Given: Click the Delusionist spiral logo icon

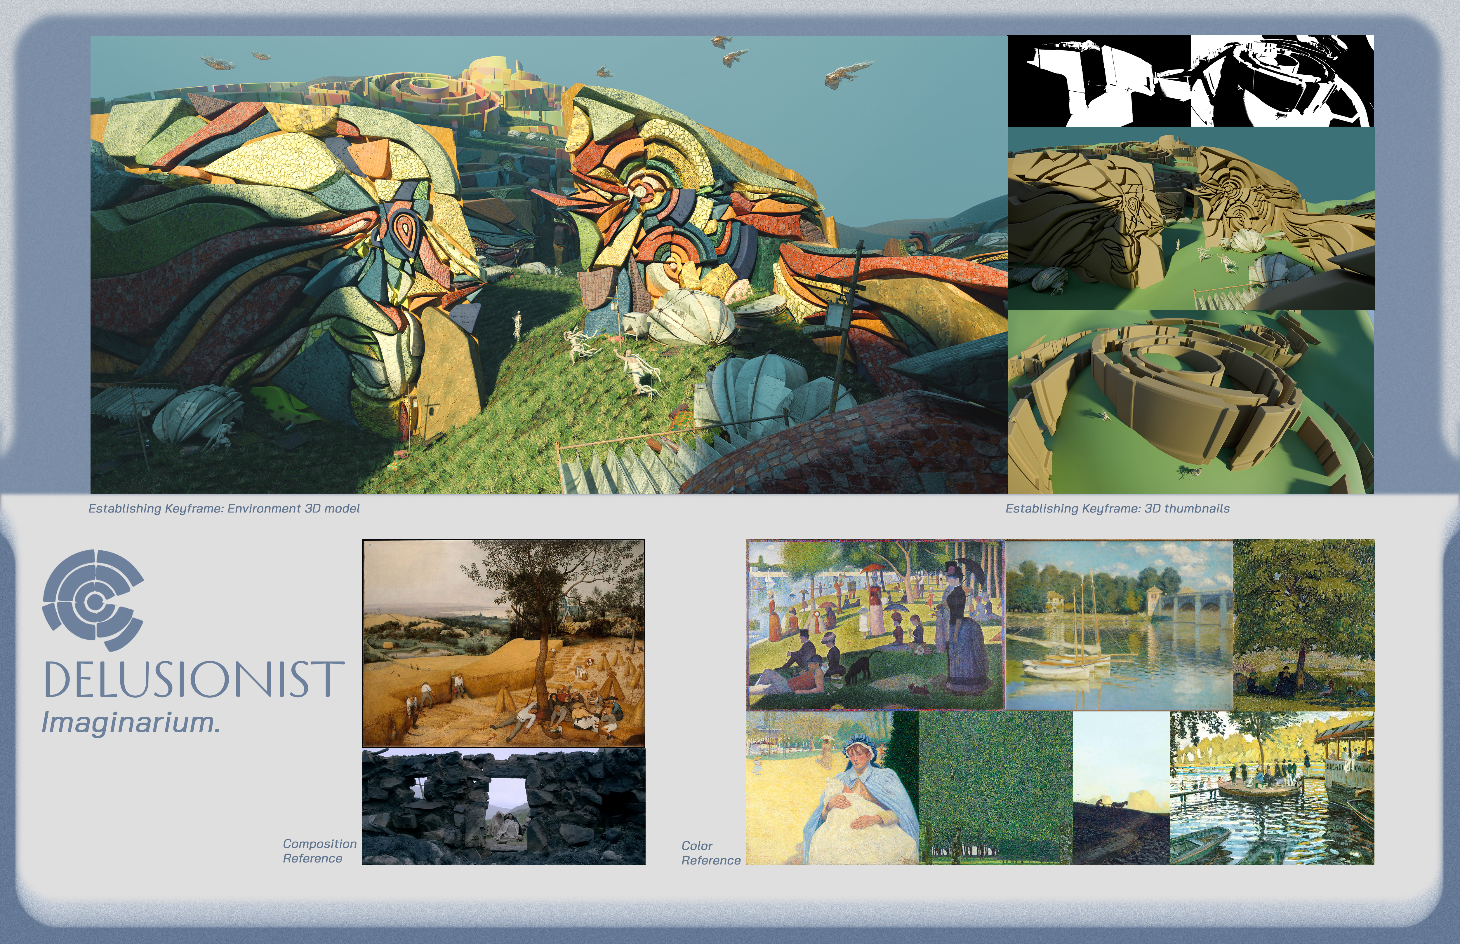Looking at the screenshot, I should (x=93, y=600).
